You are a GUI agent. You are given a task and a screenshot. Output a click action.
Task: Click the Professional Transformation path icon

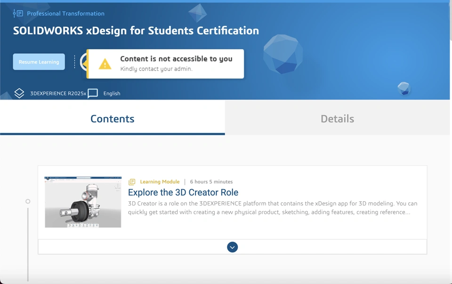18,13
